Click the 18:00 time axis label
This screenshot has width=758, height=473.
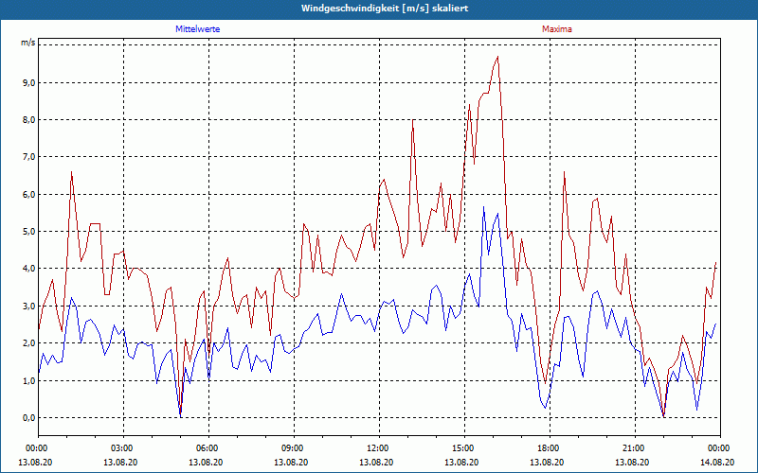[550, 448]
